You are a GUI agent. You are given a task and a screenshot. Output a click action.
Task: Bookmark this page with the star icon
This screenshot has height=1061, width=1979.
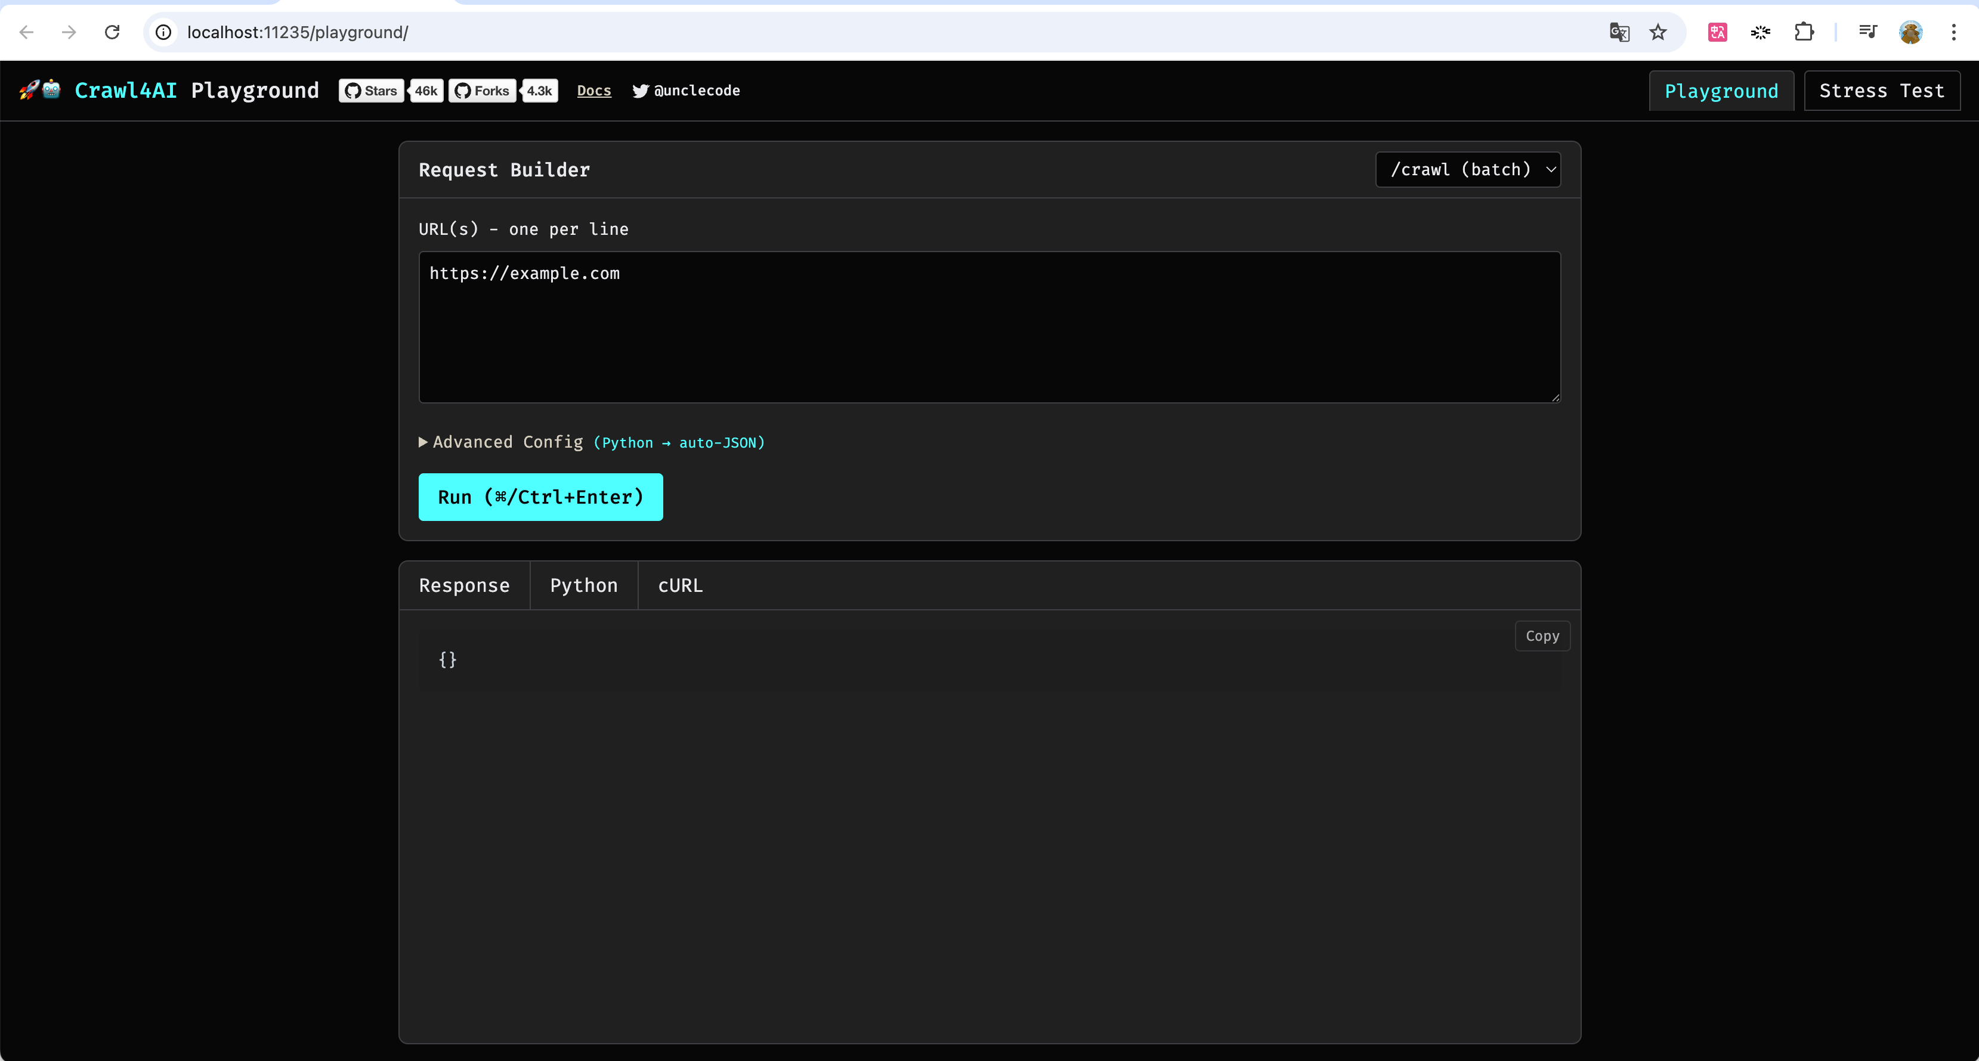[x=1658, y=32]
